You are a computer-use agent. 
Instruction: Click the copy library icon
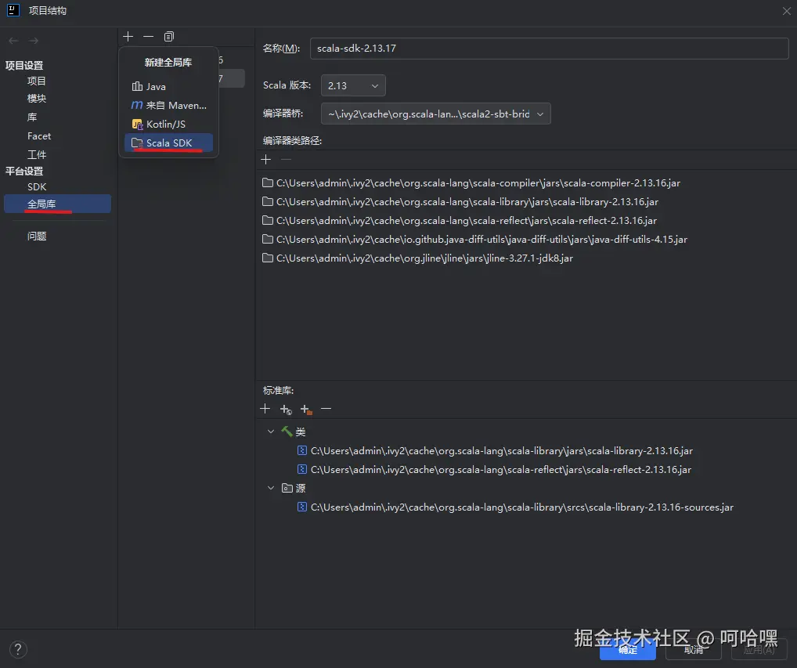click(x=169, y=37)
